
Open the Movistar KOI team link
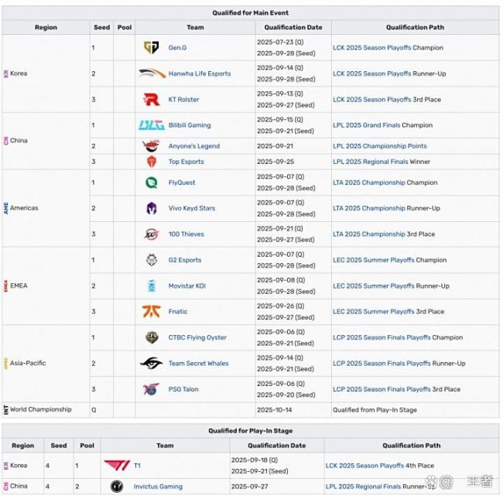[187, 286]
